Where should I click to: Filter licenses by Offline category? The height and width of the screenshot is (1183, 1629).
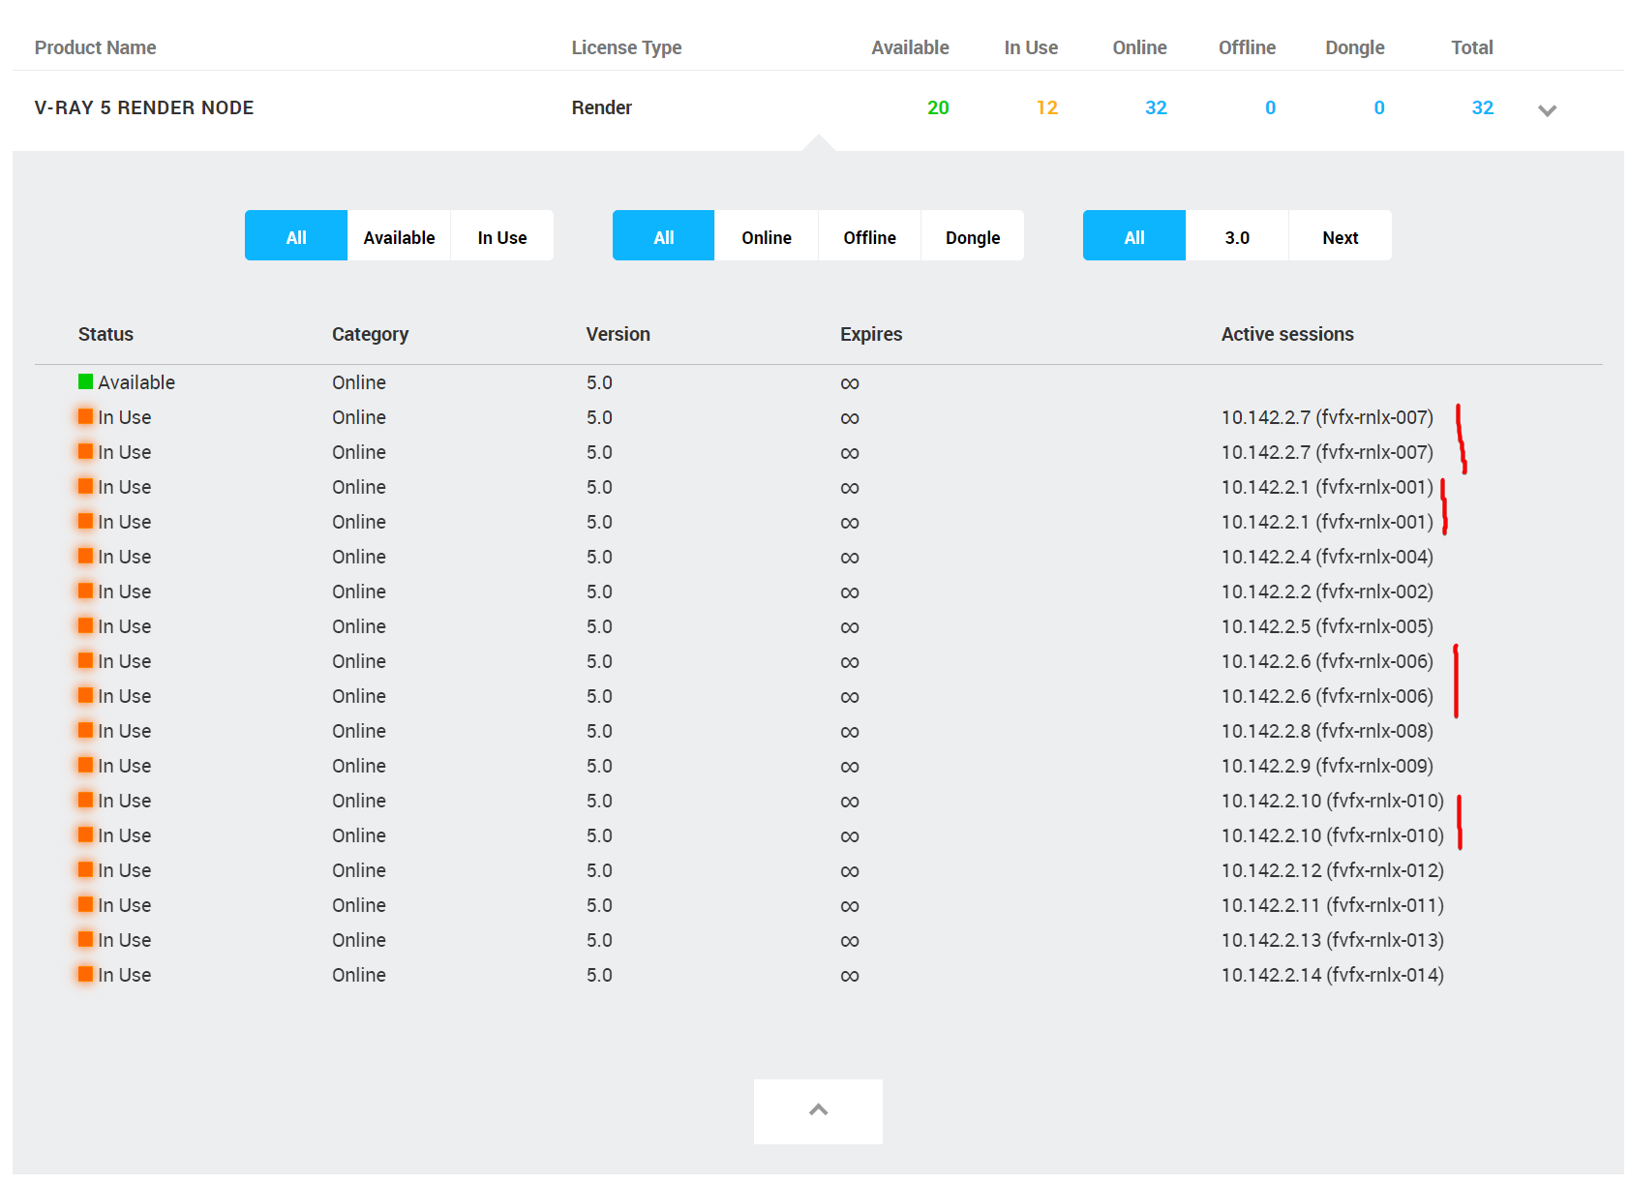tap(869, 236)
